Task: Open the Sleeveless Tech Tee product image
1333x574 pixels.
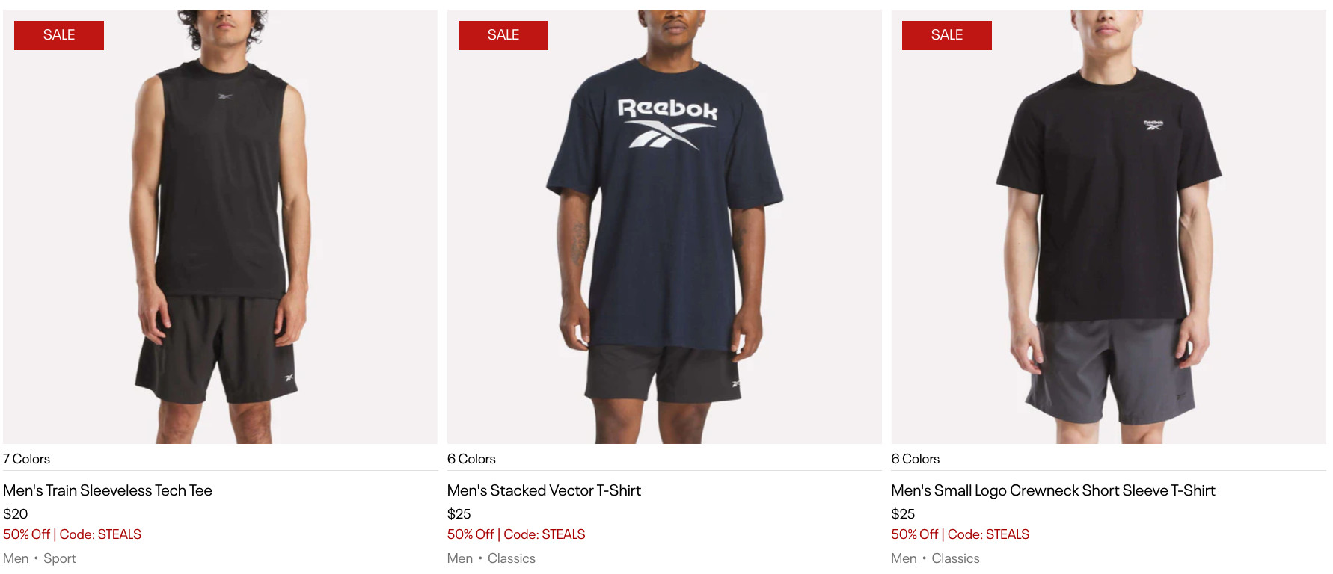Action: coord(220,226)
